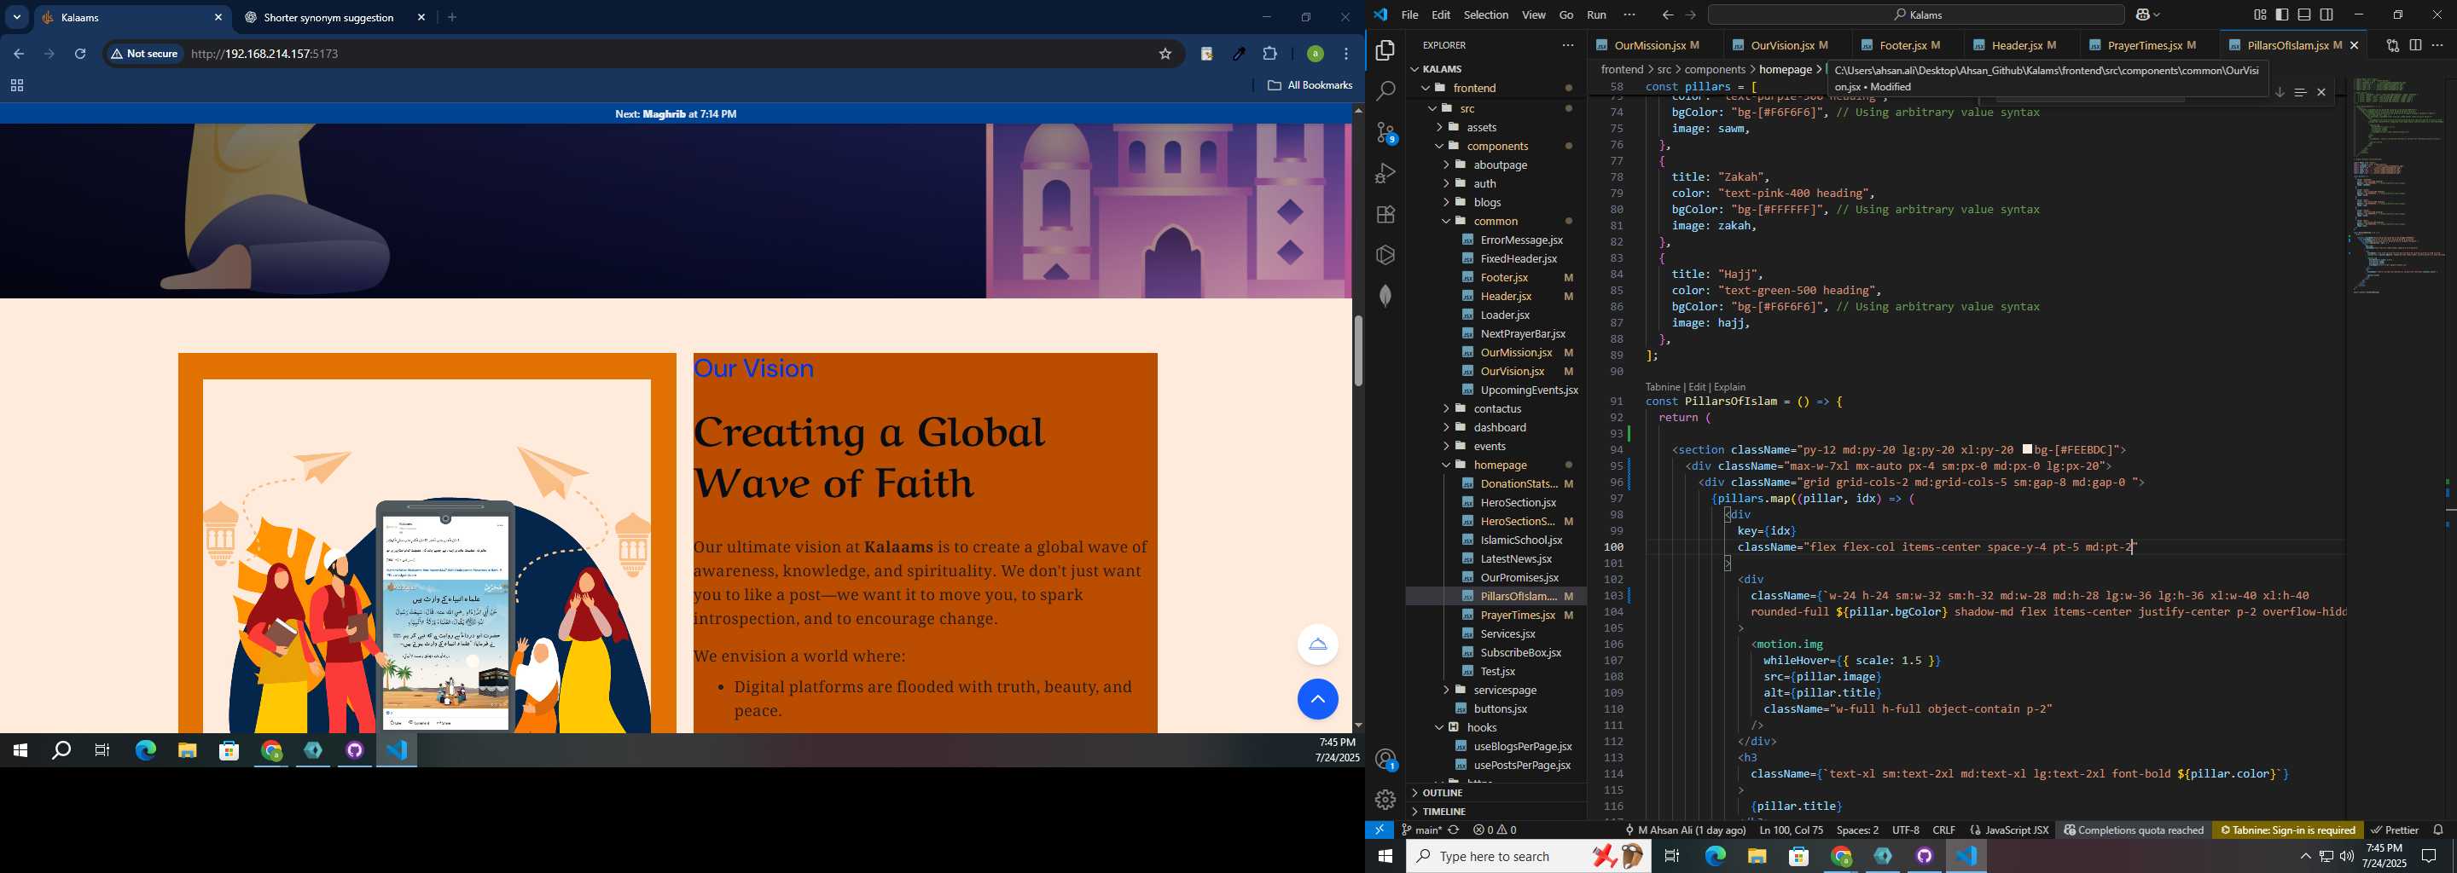Open notifications bell in VS Code status bar
Image resolution: width=2457 pixels, height=873 pixels.
click(x=2438, y=830)
